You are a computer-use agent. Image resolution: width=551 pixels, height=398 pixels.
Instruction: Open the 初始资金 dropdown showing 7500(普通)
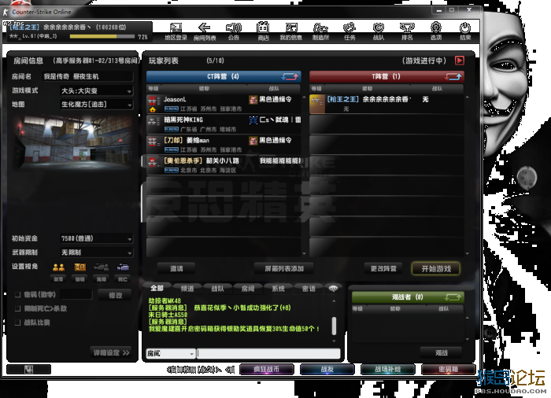point(96,238)
